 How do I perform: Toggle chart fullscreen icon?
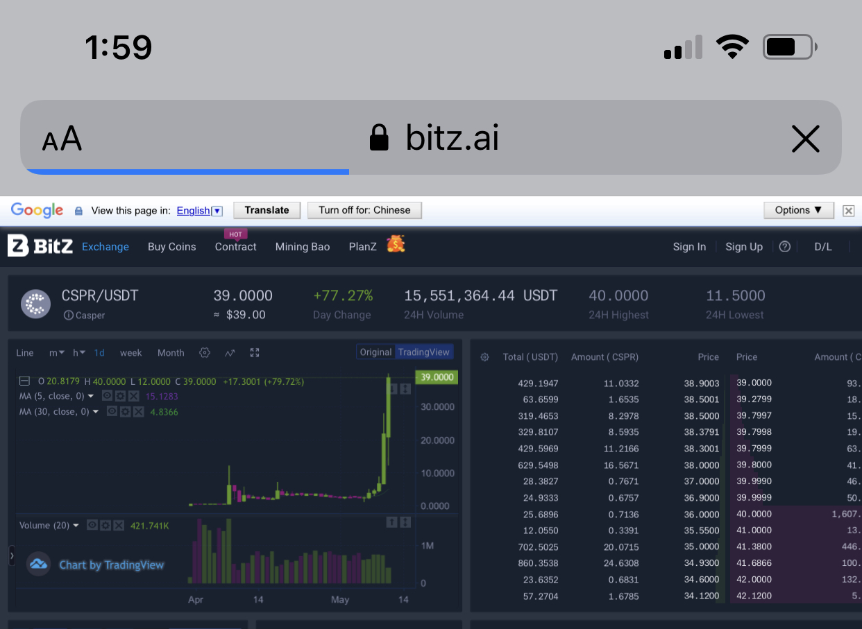(255, 353)
